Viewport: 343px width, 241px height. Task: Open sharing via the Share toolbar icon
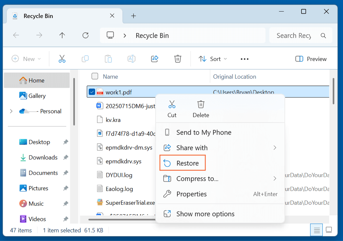154,59
